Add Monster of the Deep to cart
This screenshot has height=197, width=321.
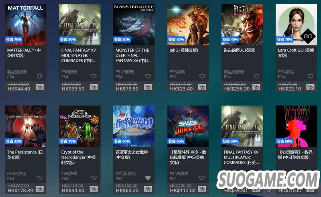148,87
